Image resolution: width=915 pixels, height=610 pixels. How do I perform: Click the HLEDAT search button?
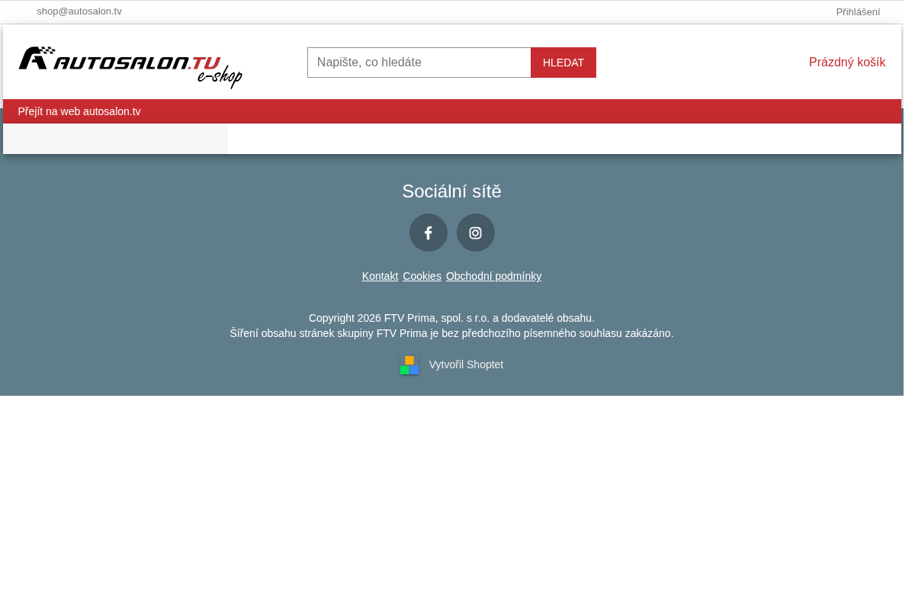563,63
